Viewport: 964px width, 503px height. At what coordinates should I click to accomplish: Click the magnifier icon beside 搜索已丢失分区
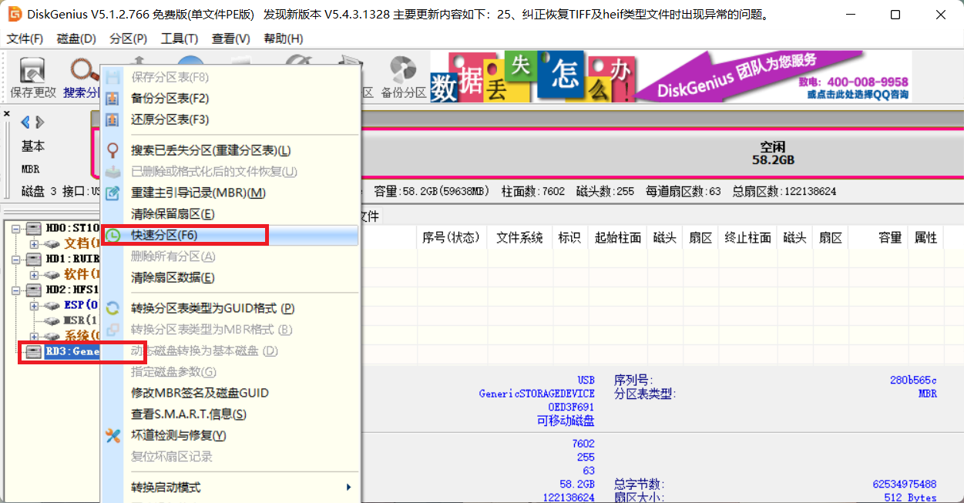click(113, 150)
